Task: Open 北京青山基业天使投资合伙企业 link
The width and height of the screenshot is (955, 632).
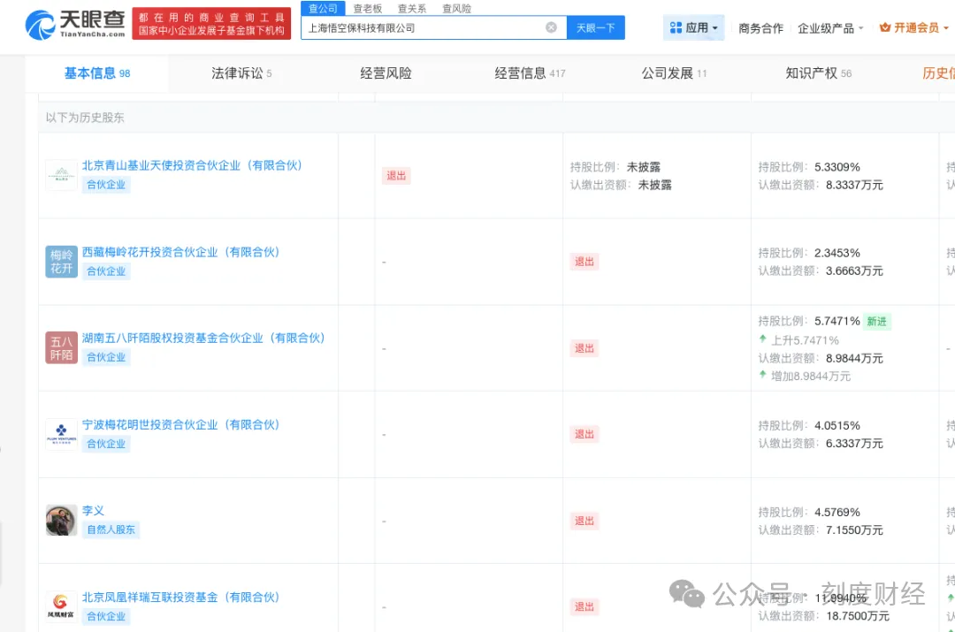Action: [192, 165]
